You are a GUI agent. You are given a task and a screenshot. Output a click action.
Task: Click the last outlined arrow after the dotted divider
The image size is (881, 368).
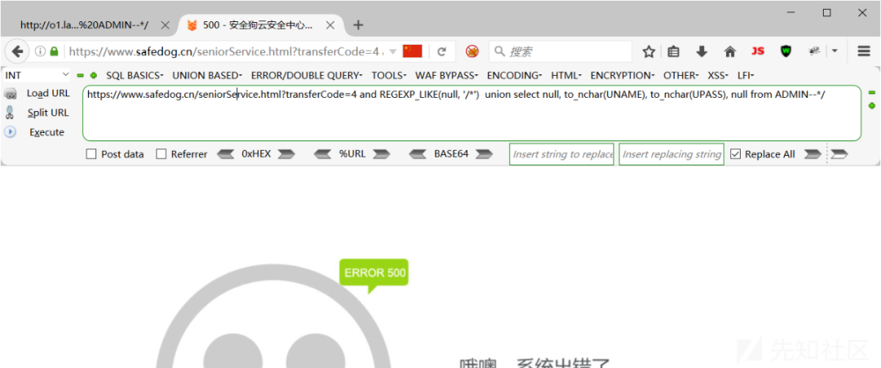[839, 154]
